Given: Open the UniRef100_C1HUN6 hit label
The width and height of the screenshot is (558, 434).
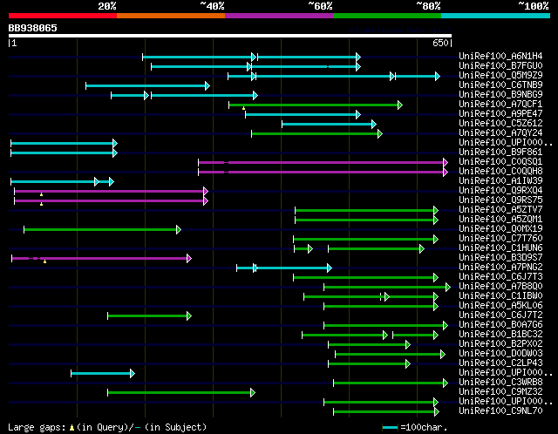Looking at the screenshot, I should pos(501,248).
